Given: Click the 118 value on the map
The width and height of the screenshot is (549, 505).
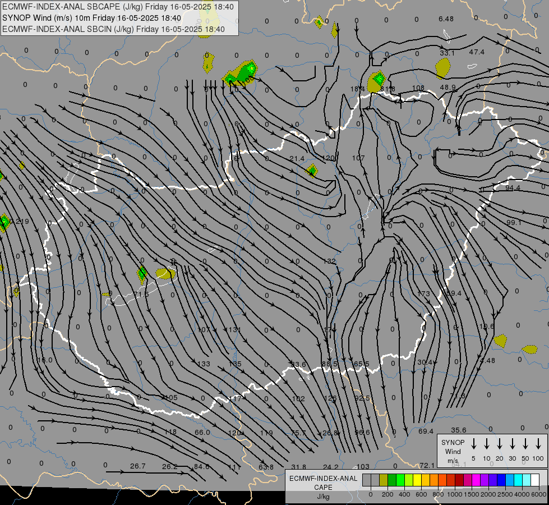Looking at the screenshot, I should point(170,432).
